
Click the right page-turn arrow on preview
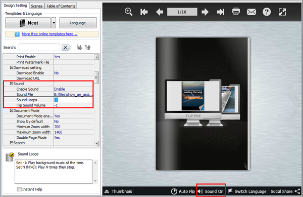(x=293, y=104)
